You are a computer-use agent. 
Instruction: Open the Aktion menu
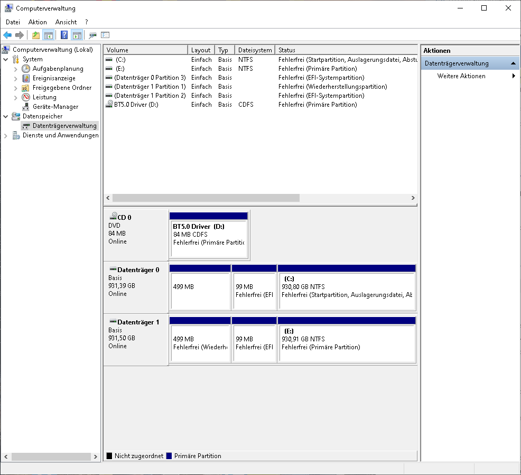pyautogui.click(x=38, y=22)
